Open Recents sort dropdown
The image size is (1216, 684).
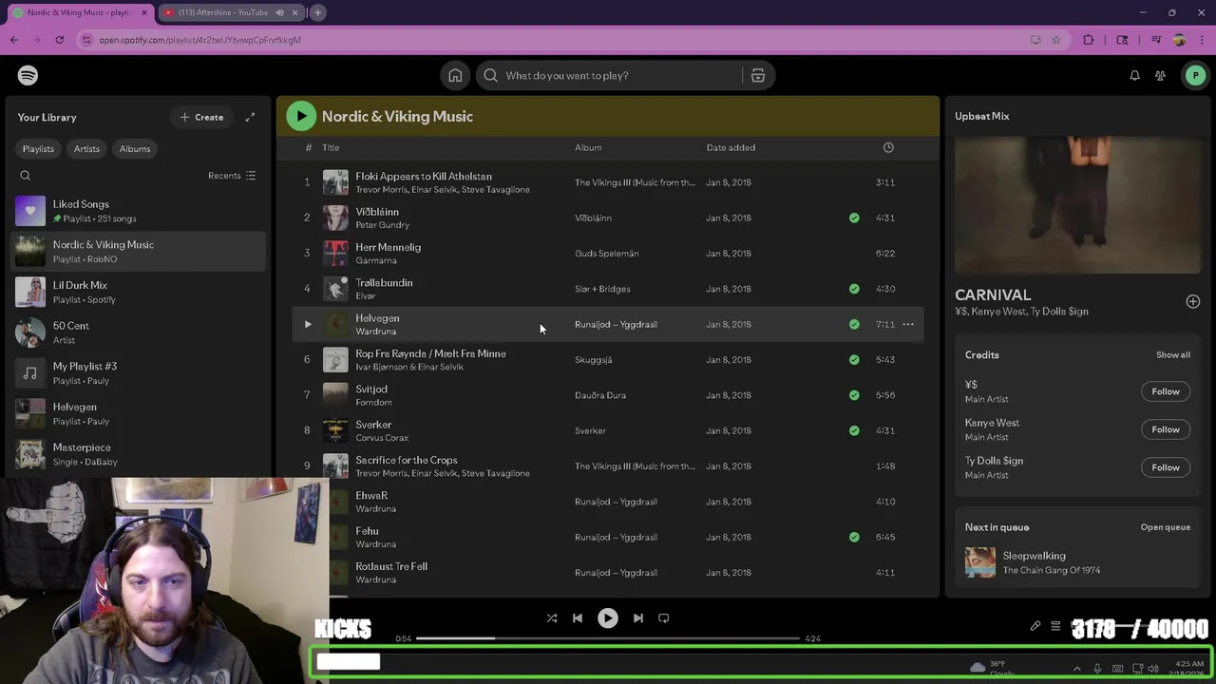tap(232, 176)
